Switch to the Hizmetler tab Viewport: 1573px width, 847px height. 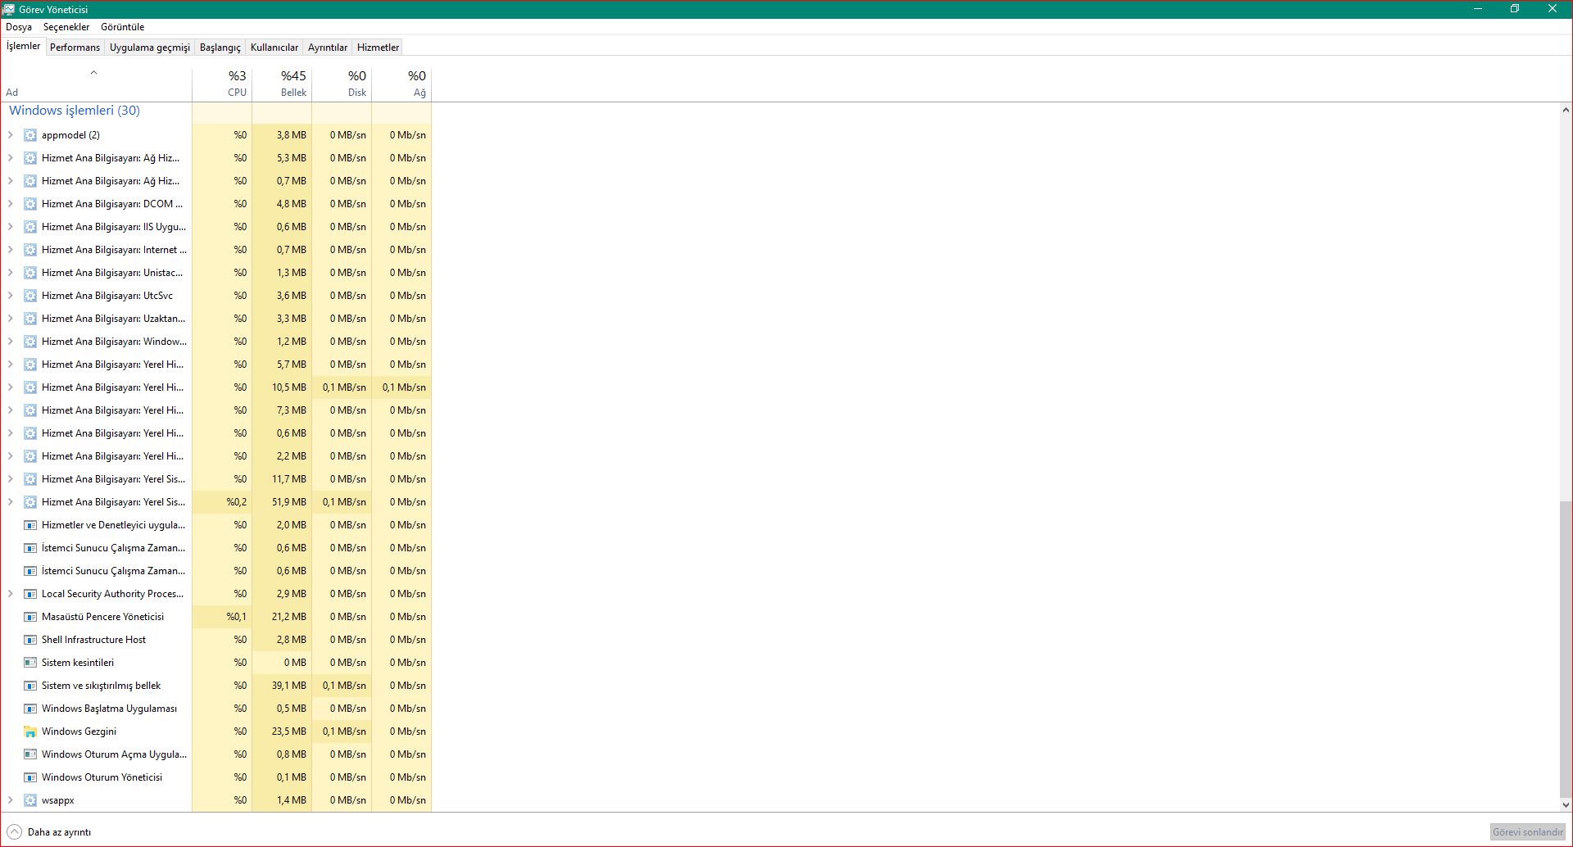pos(378,48)
